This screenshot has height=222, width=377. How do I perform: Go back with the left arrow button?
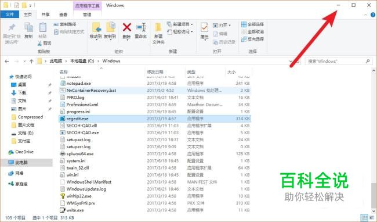[7, 62]
